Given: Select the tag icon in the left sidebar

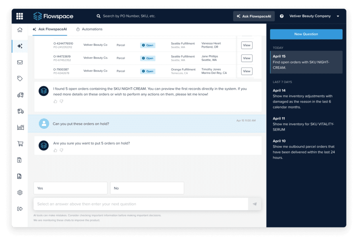Looking at the screenshot, I should (x=19, y=79).
